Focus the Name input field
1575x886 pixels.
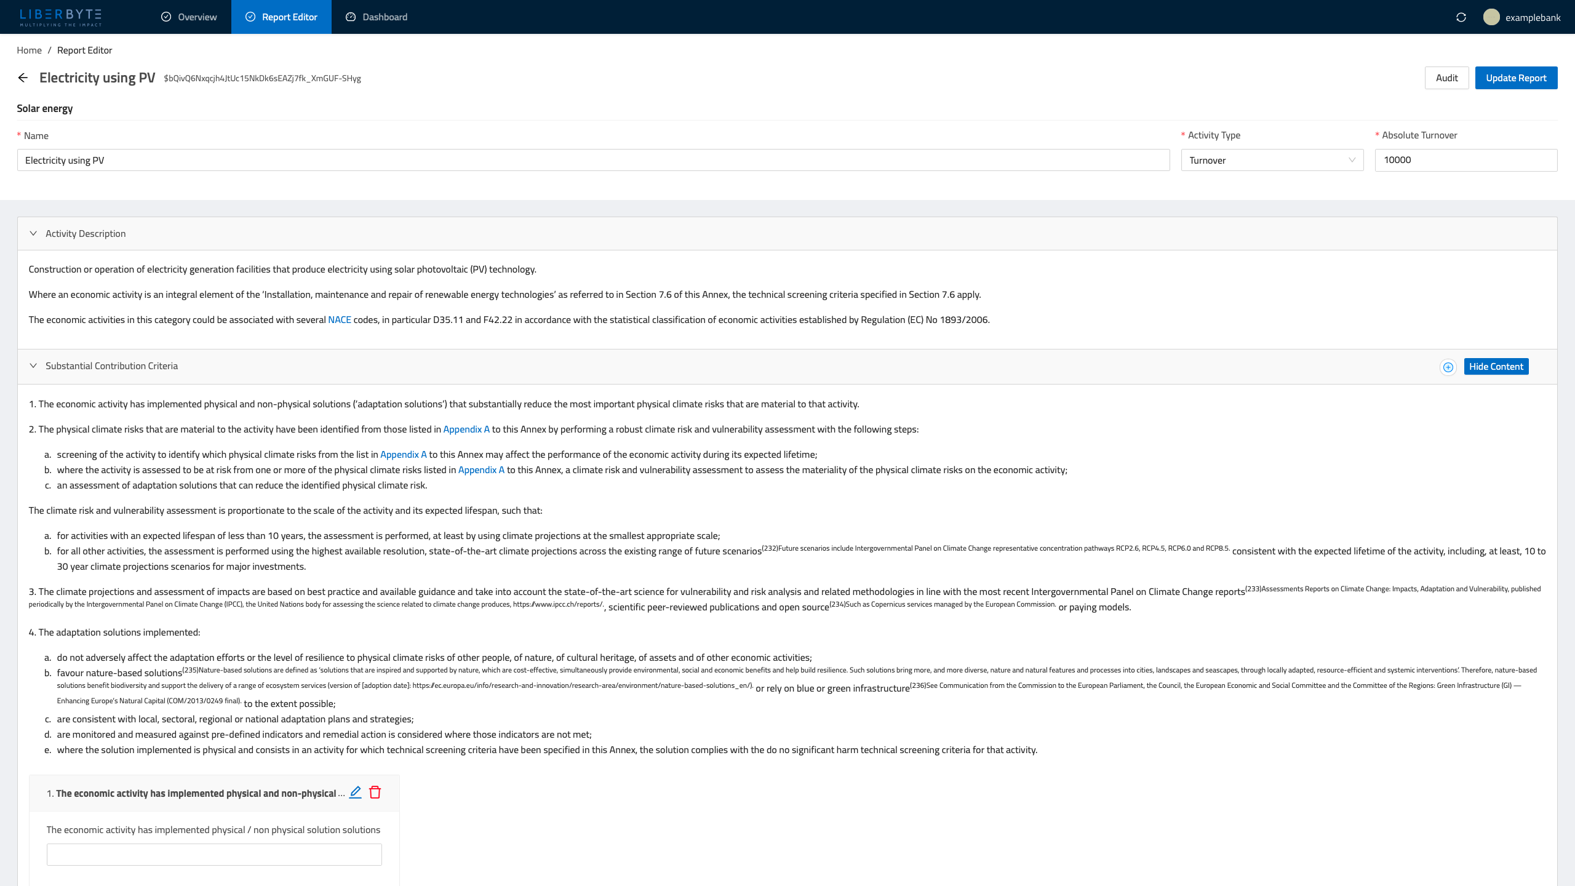coord(593,160)
